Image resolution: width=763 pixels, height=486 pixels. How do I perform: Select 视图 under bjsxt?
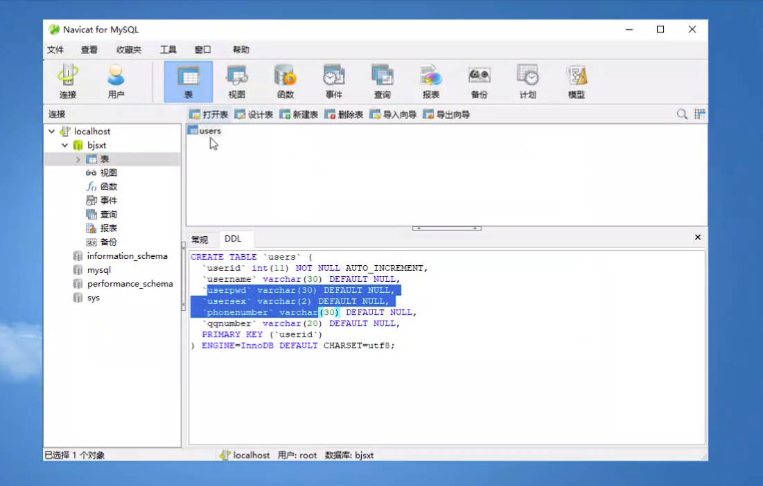(109, 172)
